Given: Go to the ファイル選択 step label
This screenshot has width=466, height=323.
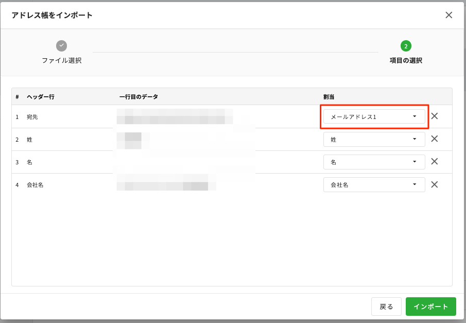Looking at the screenshot, I should [x=62, y=60].
